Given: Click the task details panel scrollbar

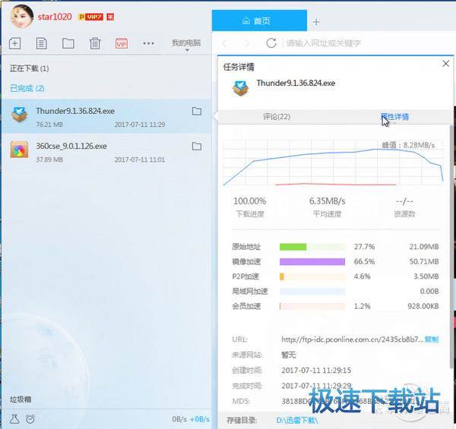Looking at the screenshot, I should 453,247.
